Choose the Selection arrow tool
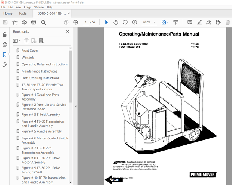 (106, 22)
